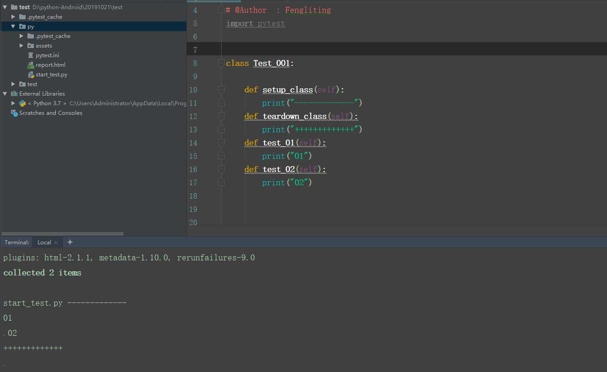
Task: Click the Scratches and Consoles icon
Action: 14,113
